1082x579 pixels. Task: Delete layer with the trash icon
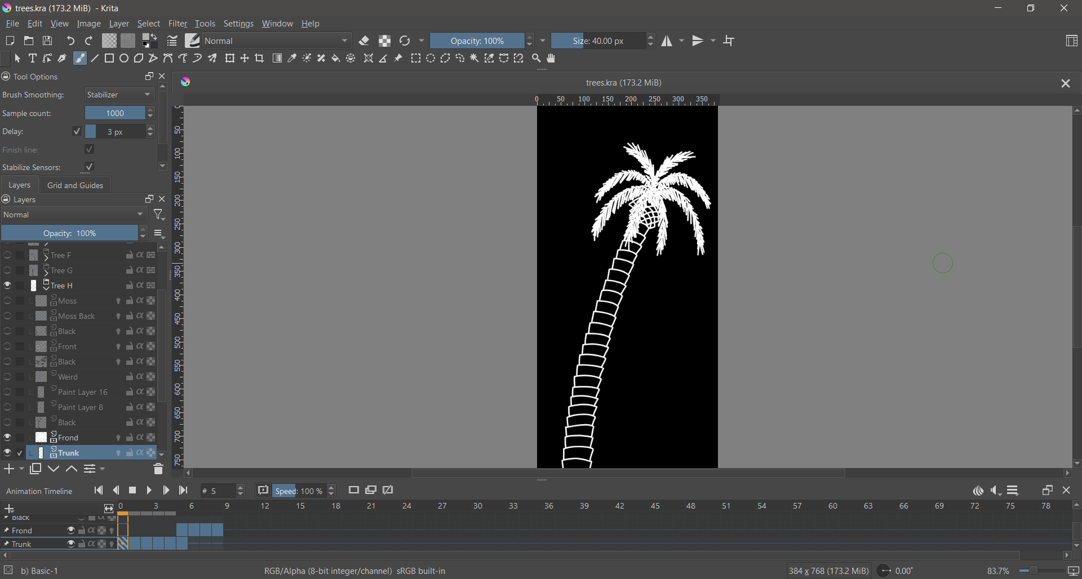[x=158, y=469]
